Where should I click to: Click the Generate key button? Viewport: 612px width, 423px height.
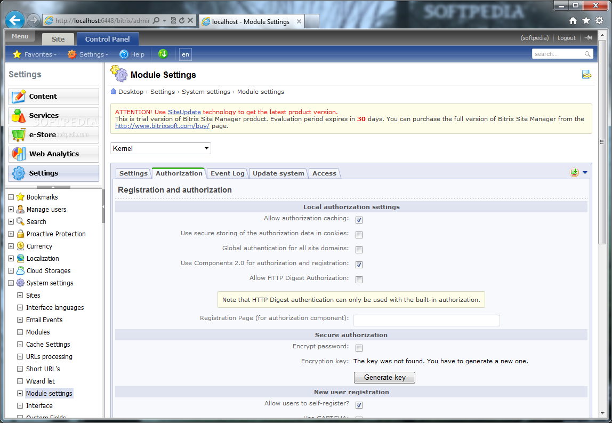(384, 377)
